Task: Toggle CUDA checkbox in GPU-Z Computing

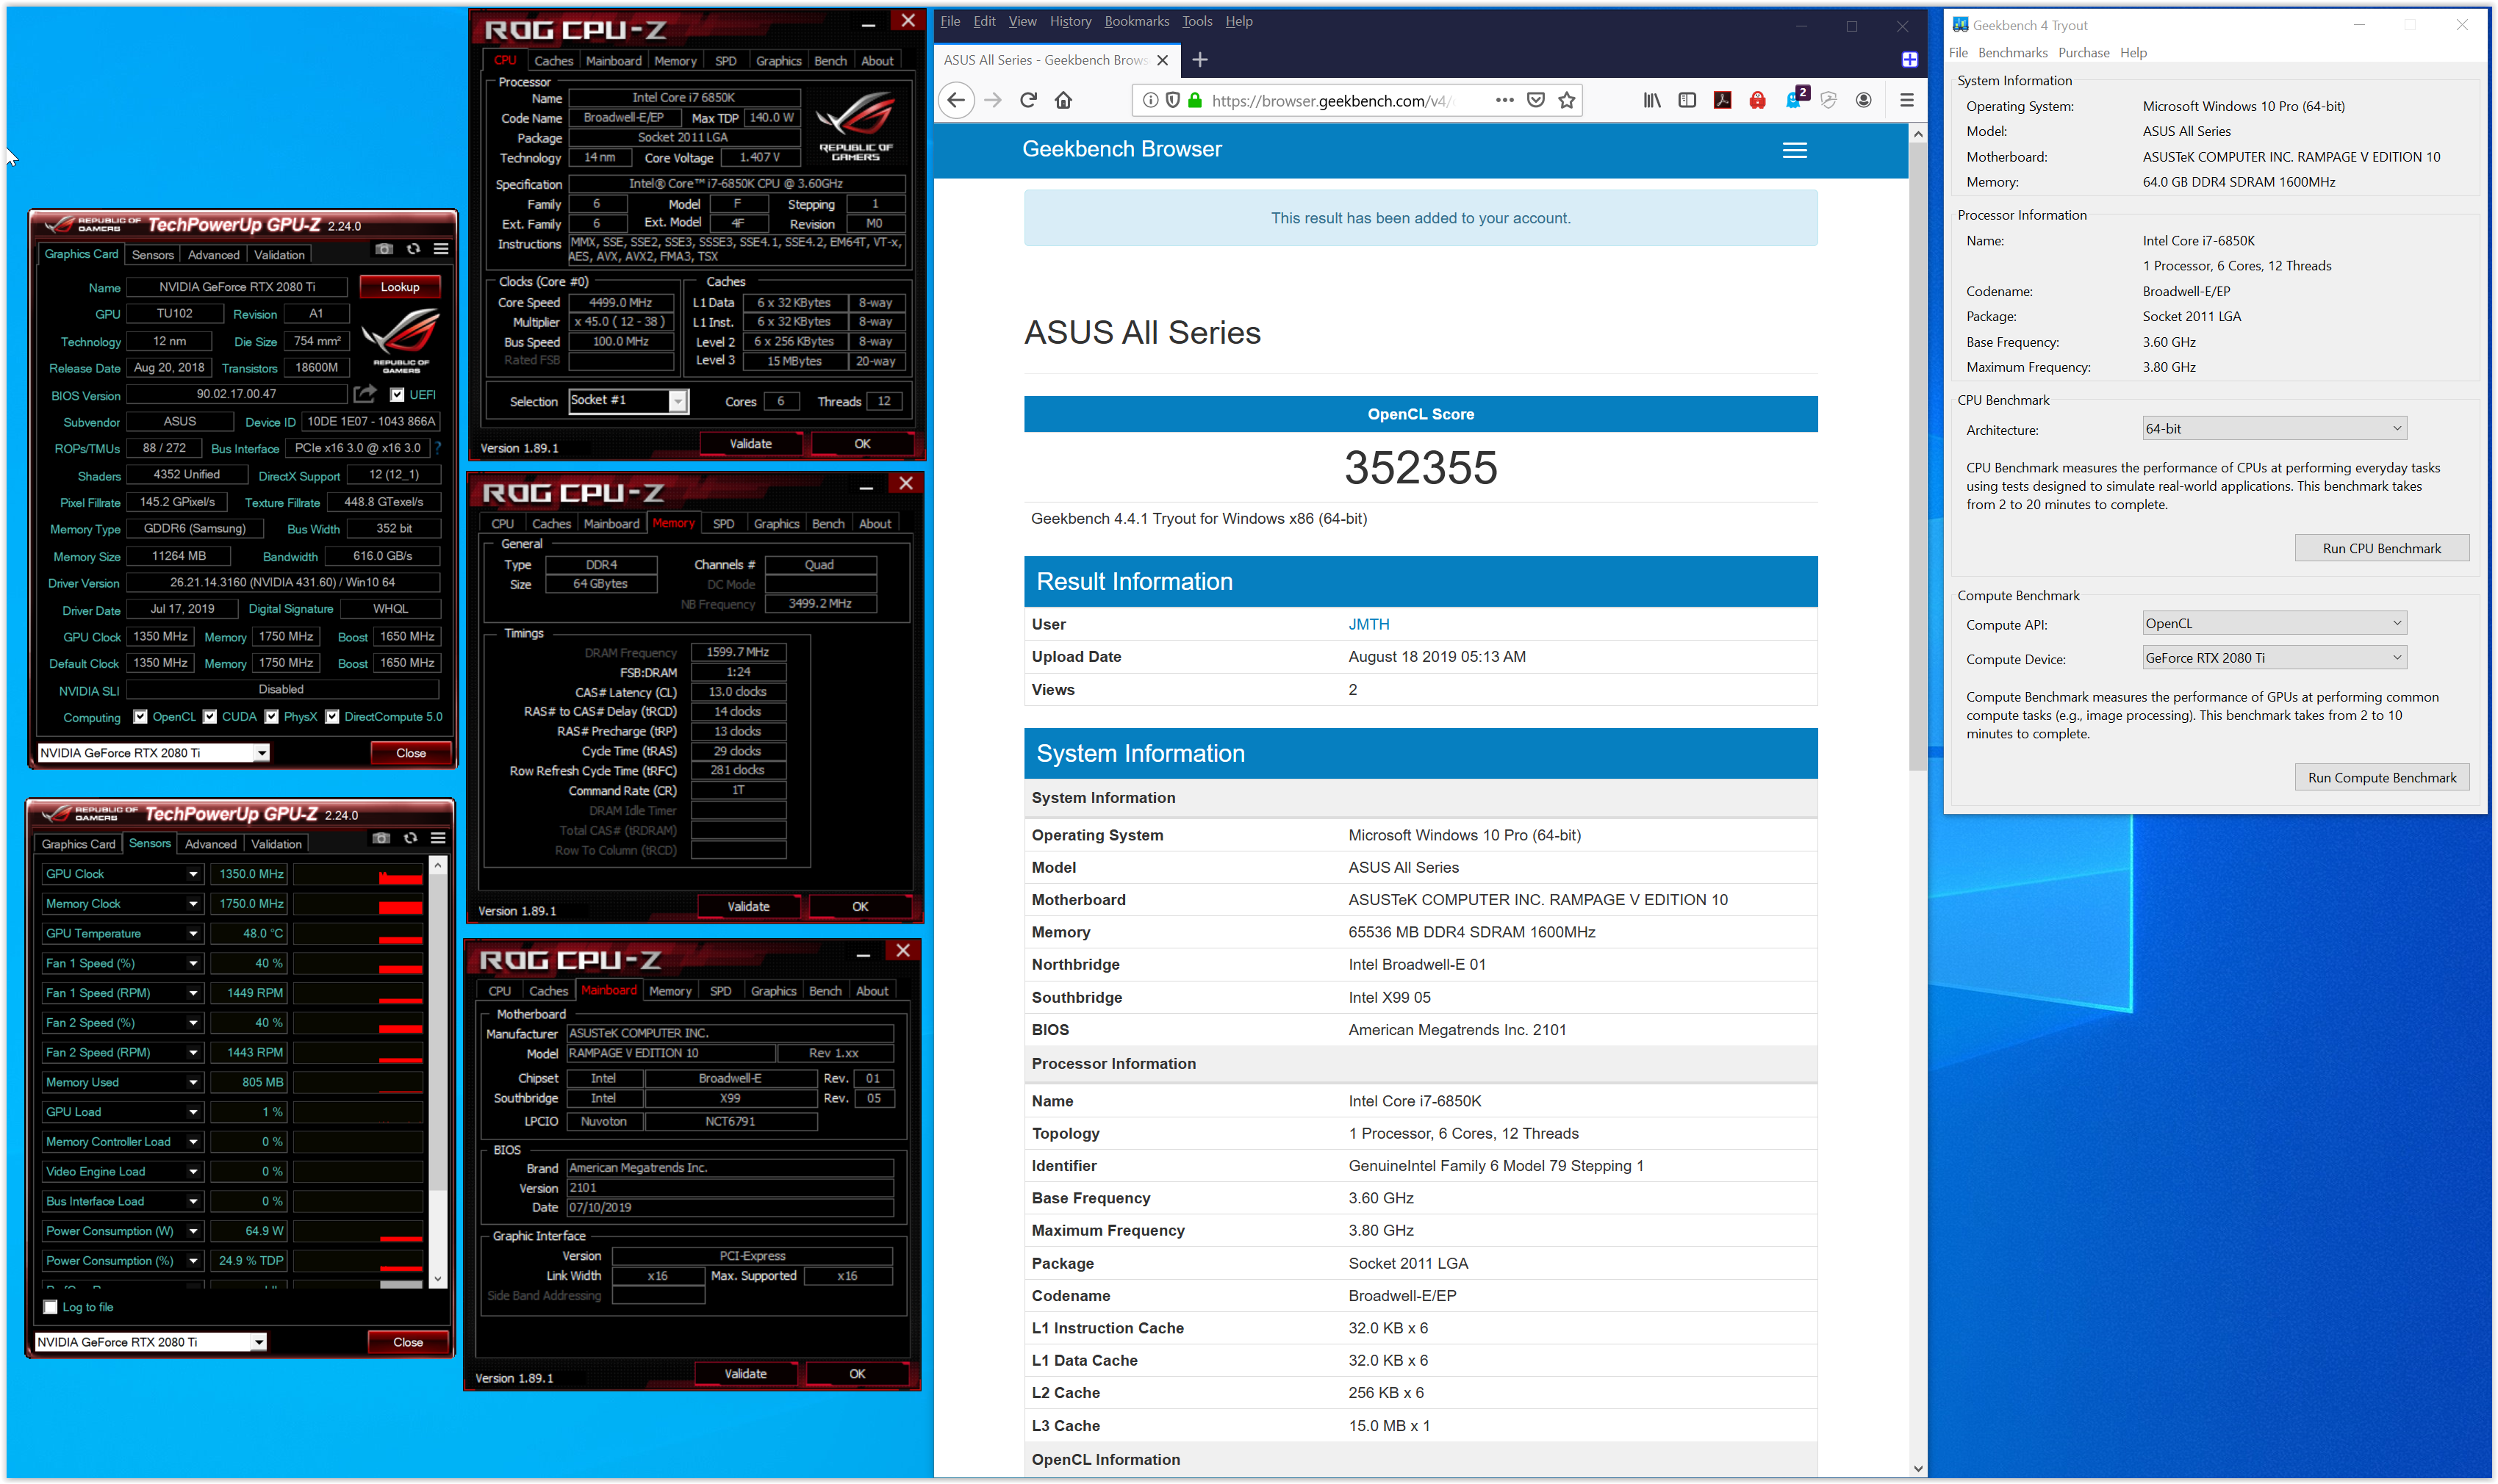Action: point(210,717)
